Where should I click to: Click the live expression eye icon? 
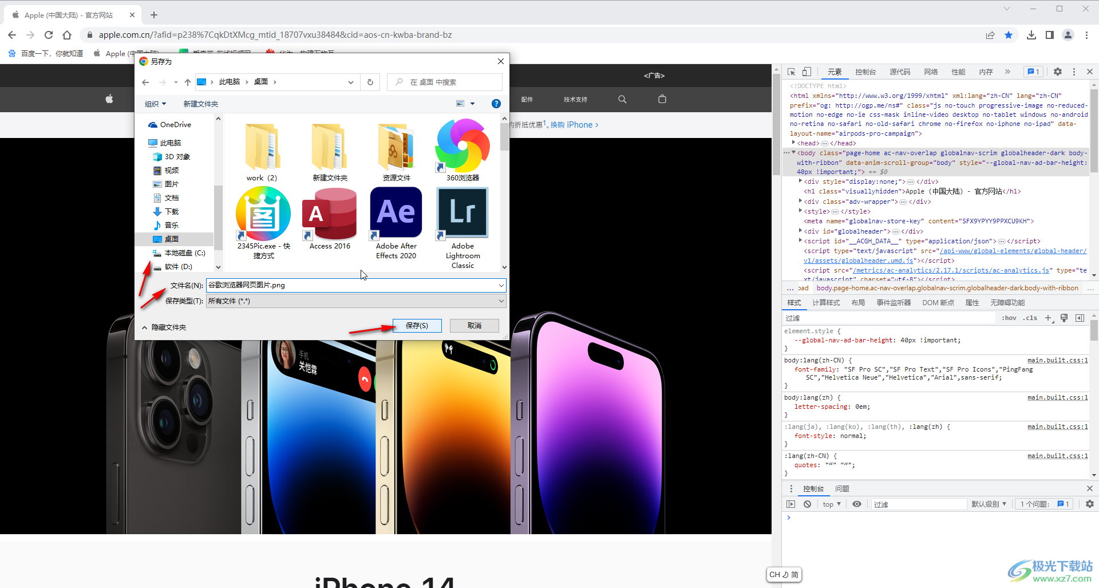click(857, 504)
